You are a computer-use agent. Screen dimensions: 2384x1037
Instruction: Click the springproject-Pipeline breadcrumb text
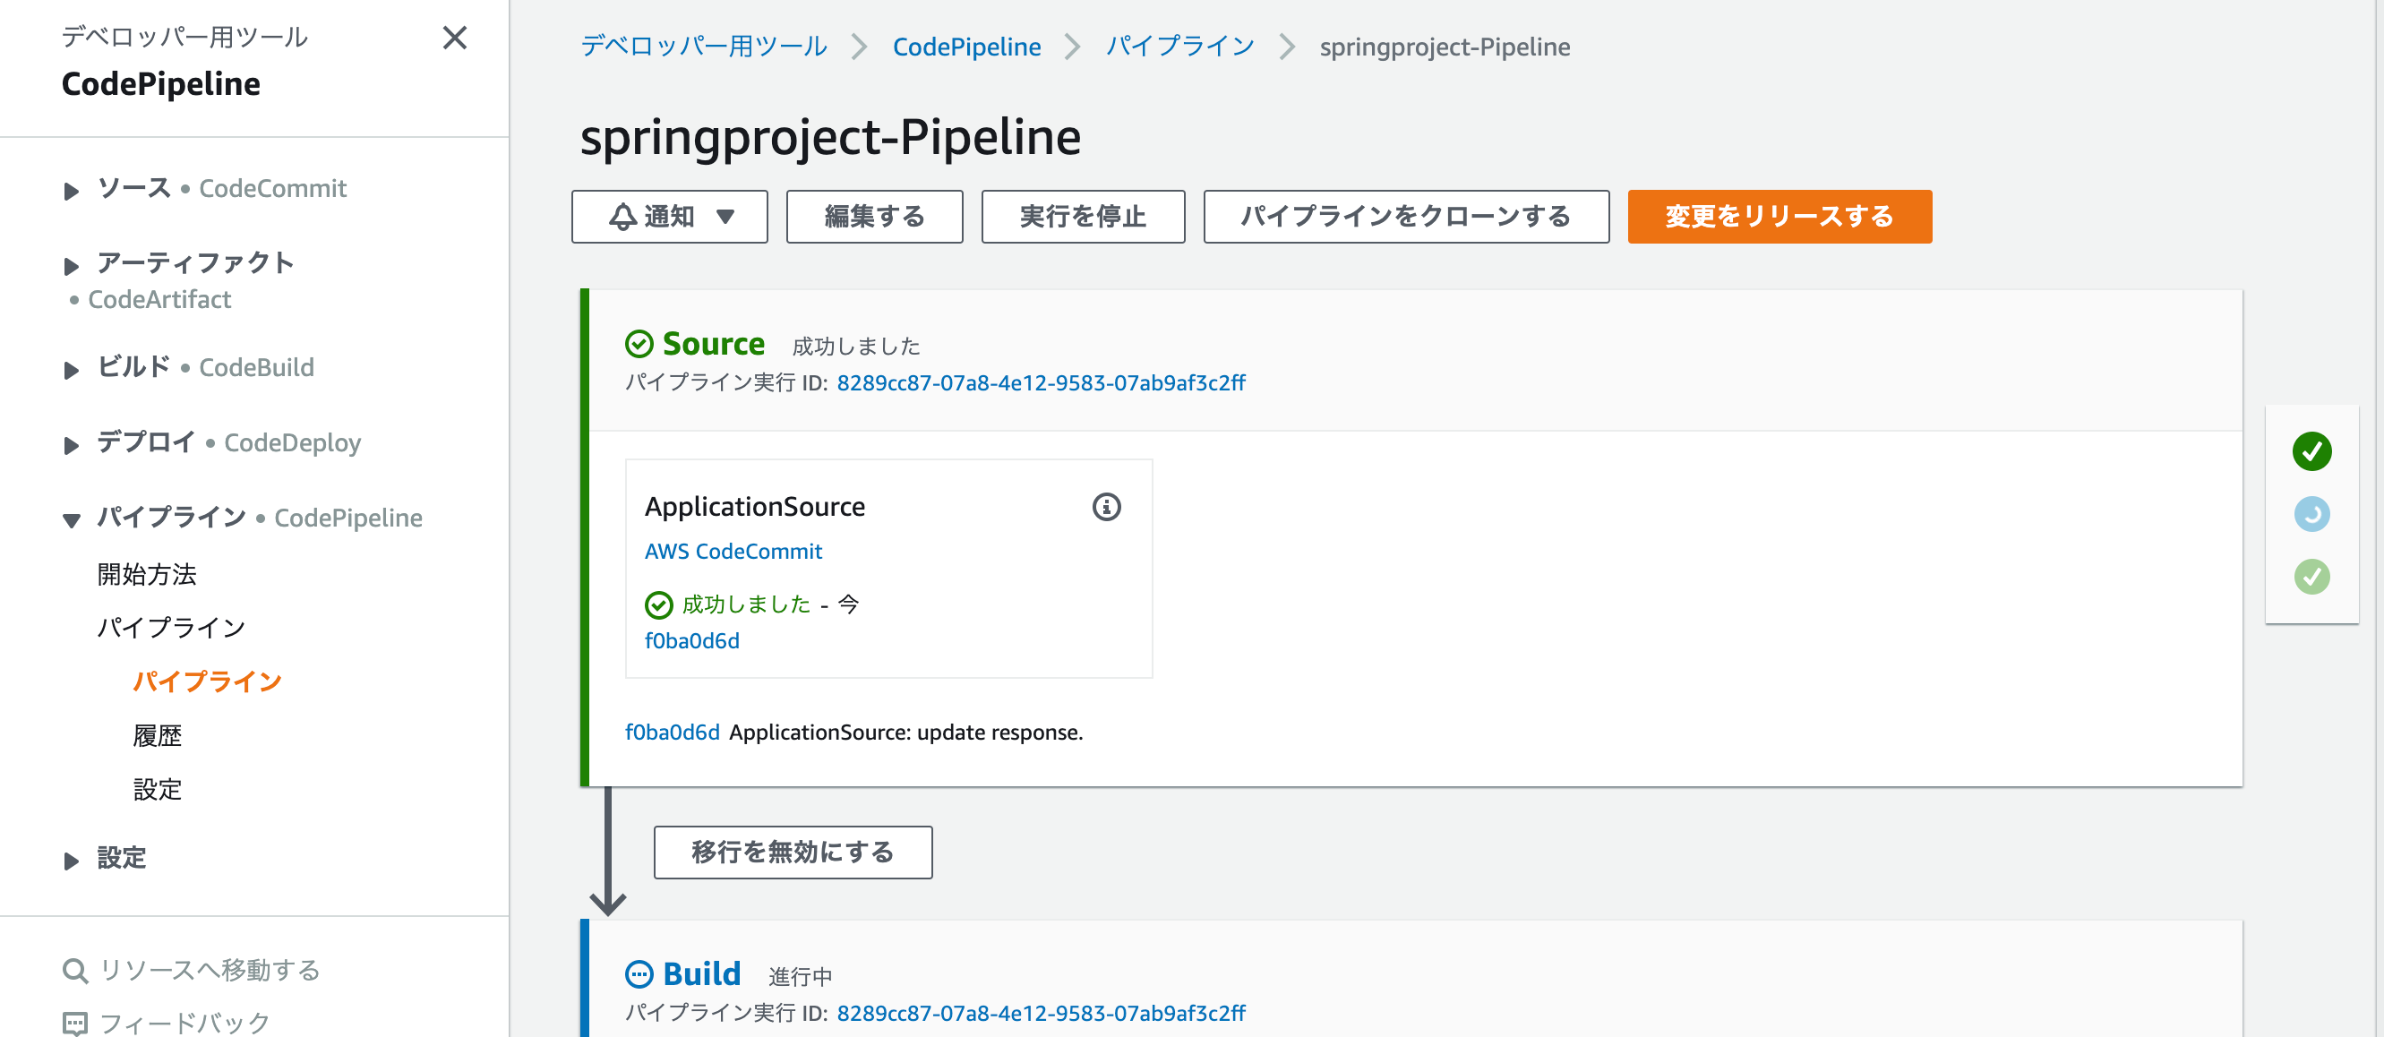coord(1445,47)
